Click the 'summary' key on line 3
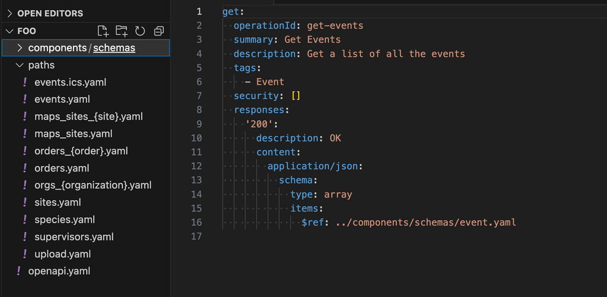 click(254, 40)
